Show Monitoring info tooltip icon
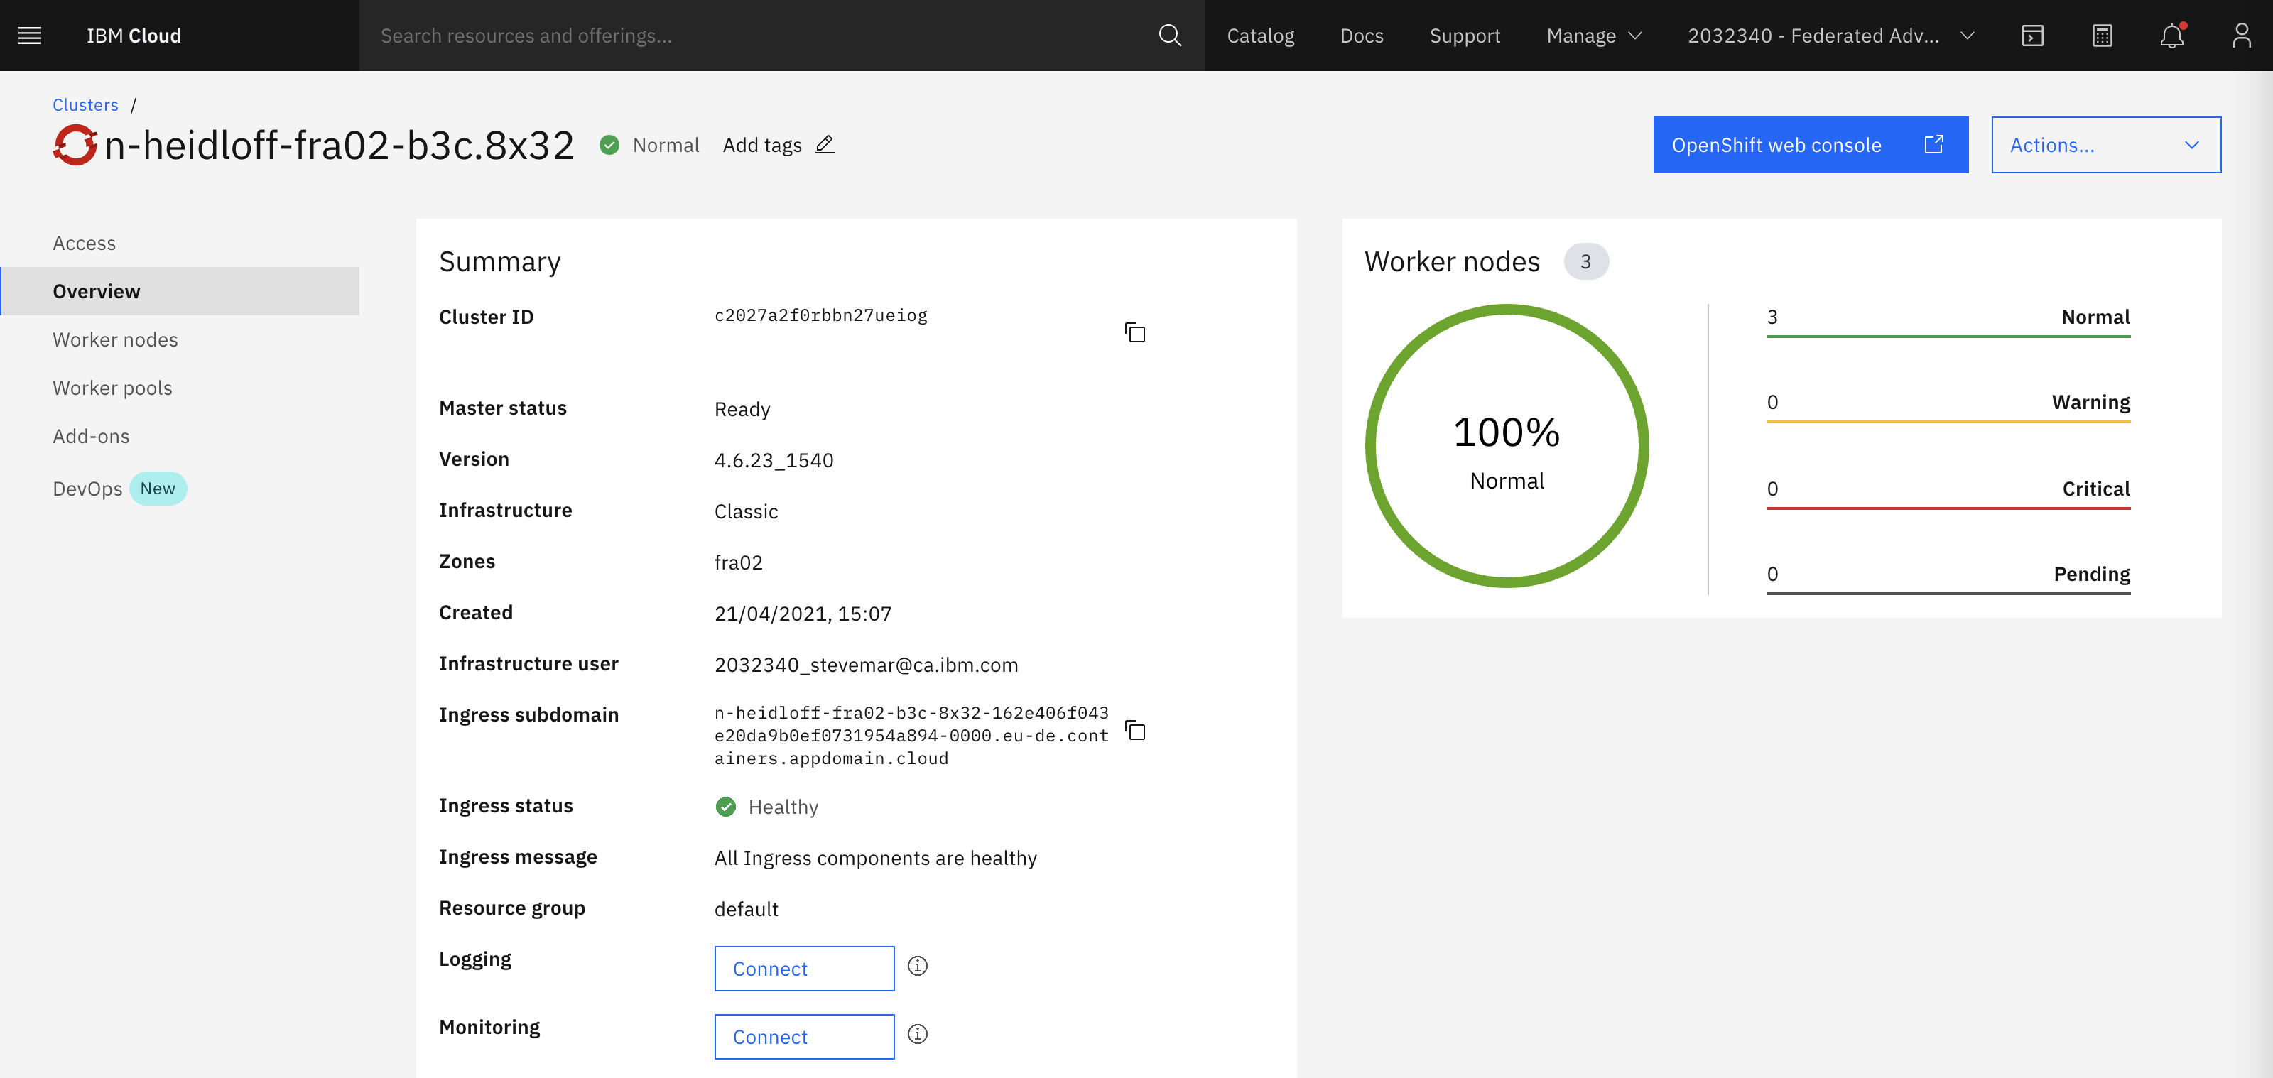Screen dimensions: 2273x1078 (918, 1034)
